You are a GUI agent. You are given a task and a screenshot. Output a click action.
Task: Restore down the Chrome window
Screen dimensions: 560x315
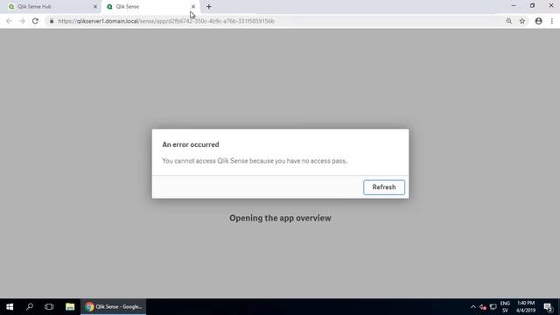click(532, 6)
